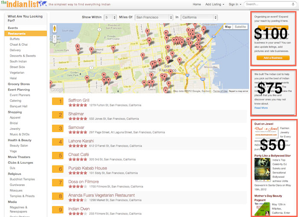Select the Street View pegman icon
The width and height of the screenshot is (299, 217).
[x=55, y=29]
